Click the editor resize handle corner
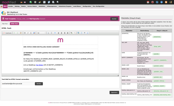 118,75
